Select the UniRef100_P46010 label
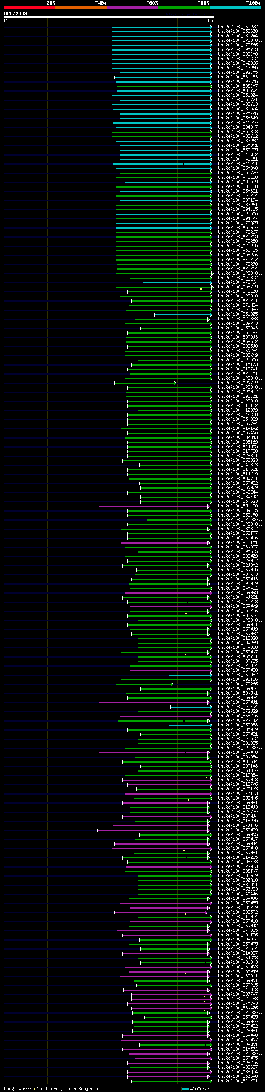 point(238,122)
